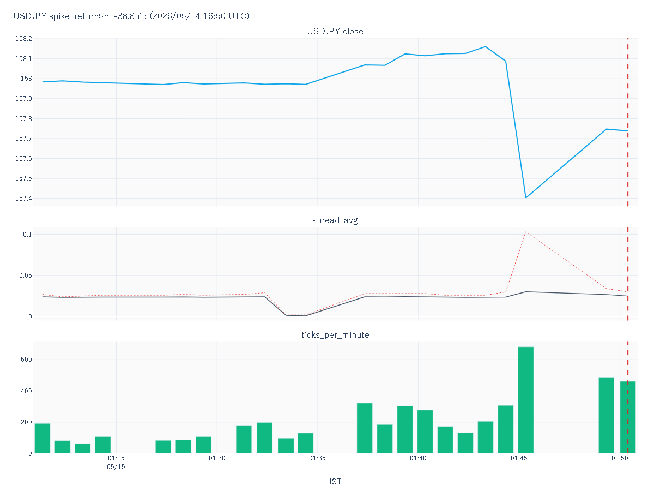Click the USDJPY close subplot title
Image resolution: width=654 pixels, height=491 pixels.
(x=335, y=32)
